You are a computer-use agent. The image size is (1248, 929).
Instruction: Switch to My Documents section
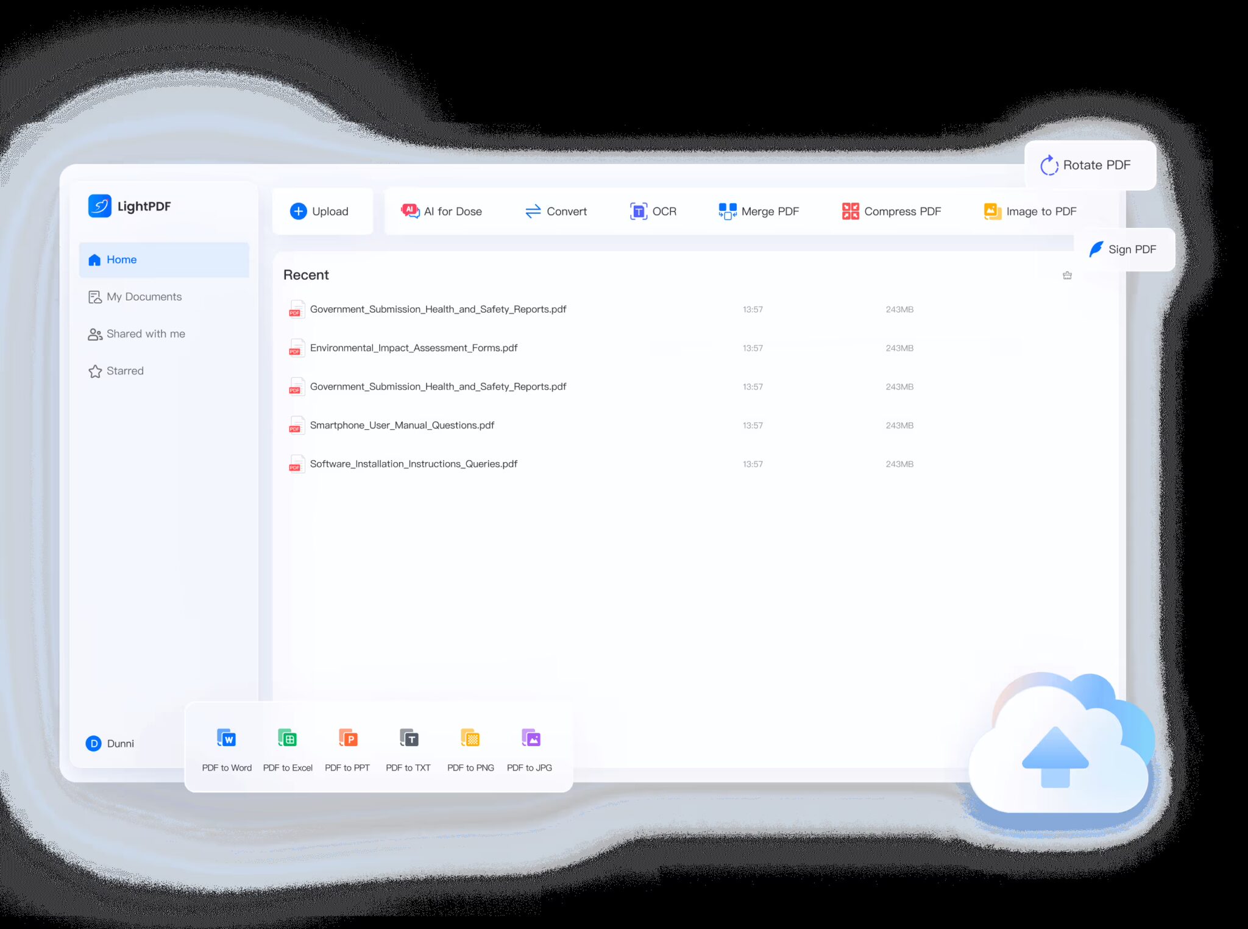pos(144,297)
